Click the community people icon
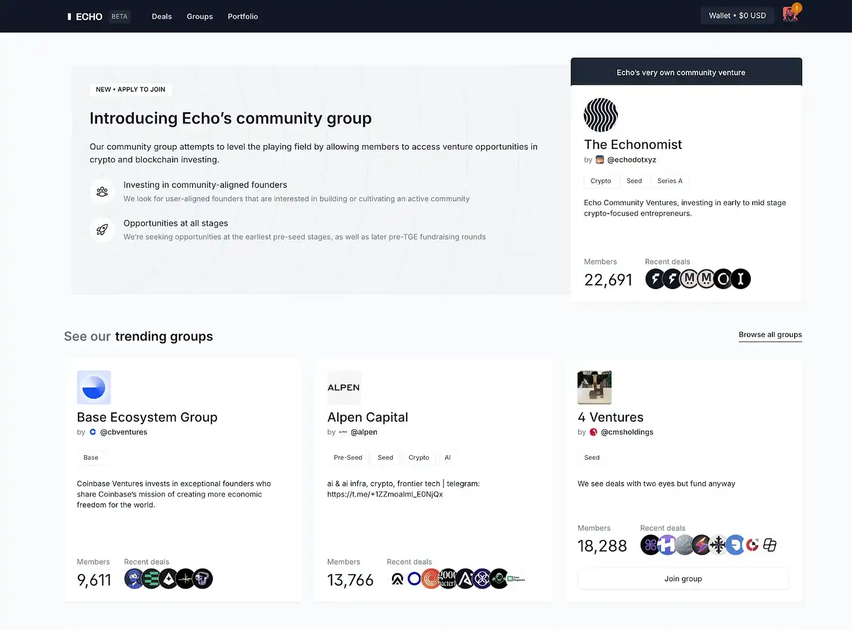Image resolution: width=852 pixels, height=630 pixels. click(102, 192)
